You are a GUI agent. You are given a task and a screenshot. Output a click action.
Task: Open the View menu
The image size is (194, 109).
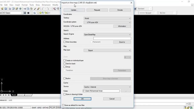point(11,5)
